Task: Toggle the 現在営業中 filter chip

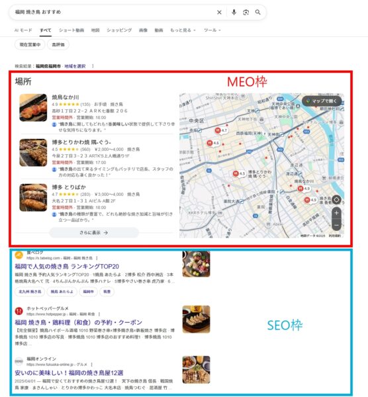Action: point(30,44)
